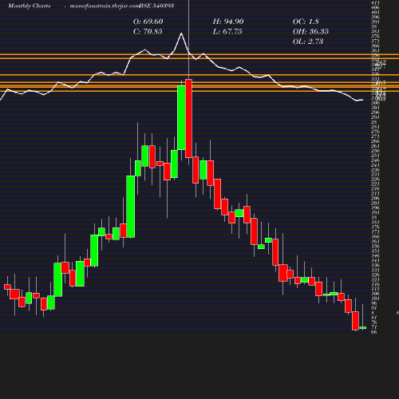Click the '381' price axis label
The height and width of the screenshot is (399, 399).
point(375,31)
